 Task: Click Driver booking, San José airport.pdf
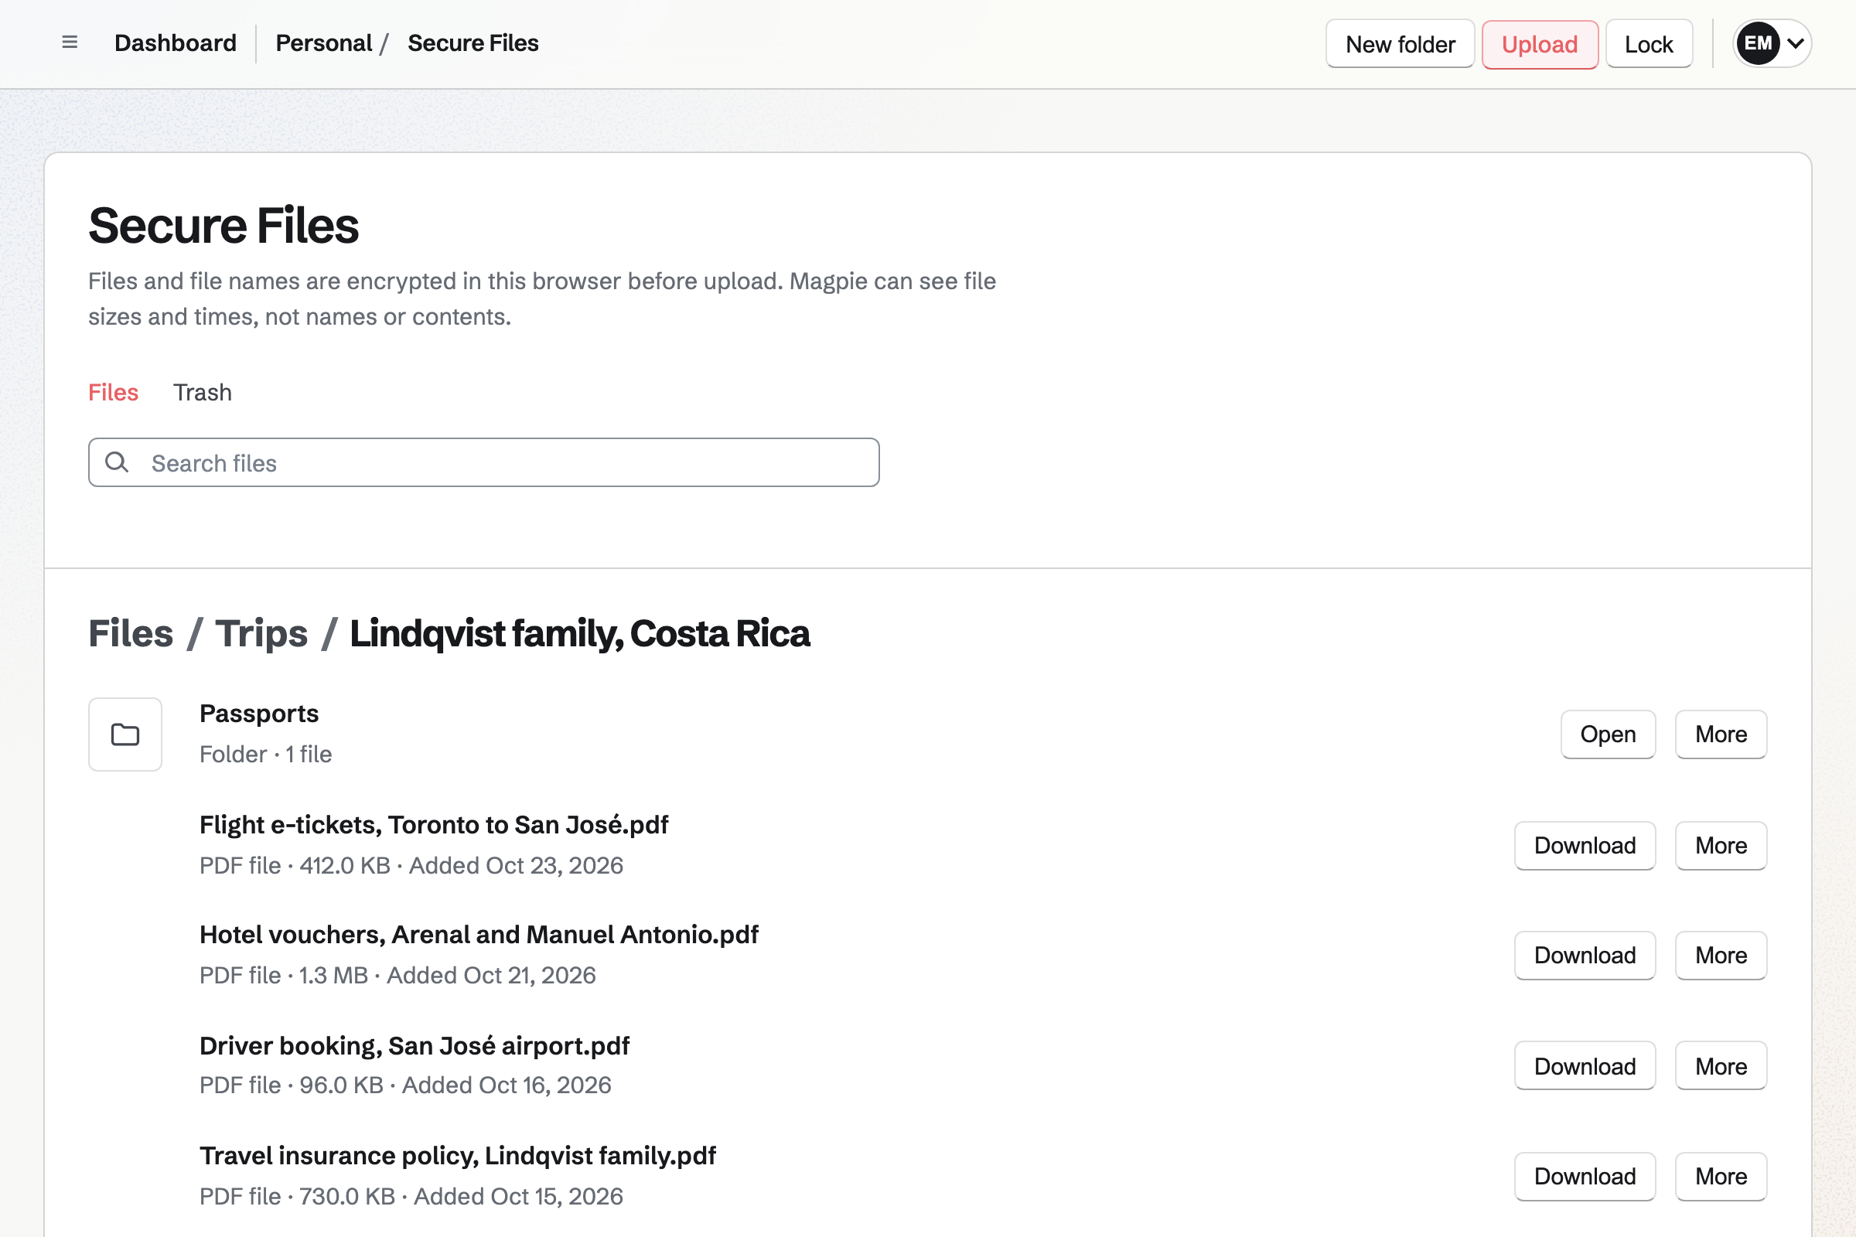[x=415, y=1045]
